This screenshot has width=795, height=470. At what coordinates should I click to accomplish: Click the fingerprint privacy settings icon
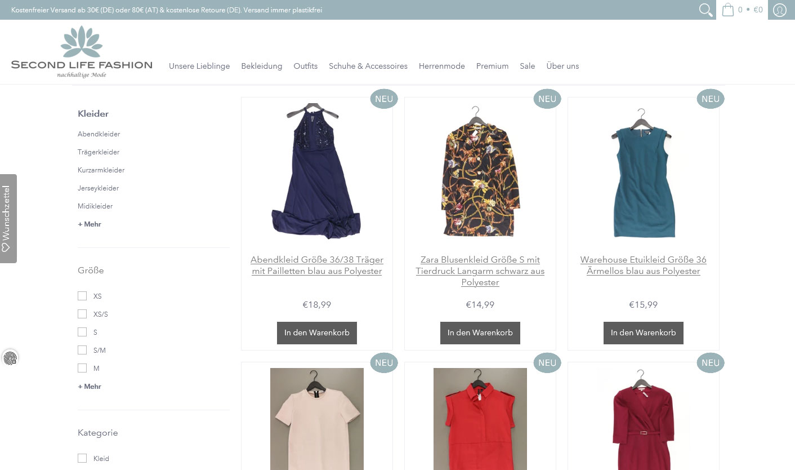[10, 358]
